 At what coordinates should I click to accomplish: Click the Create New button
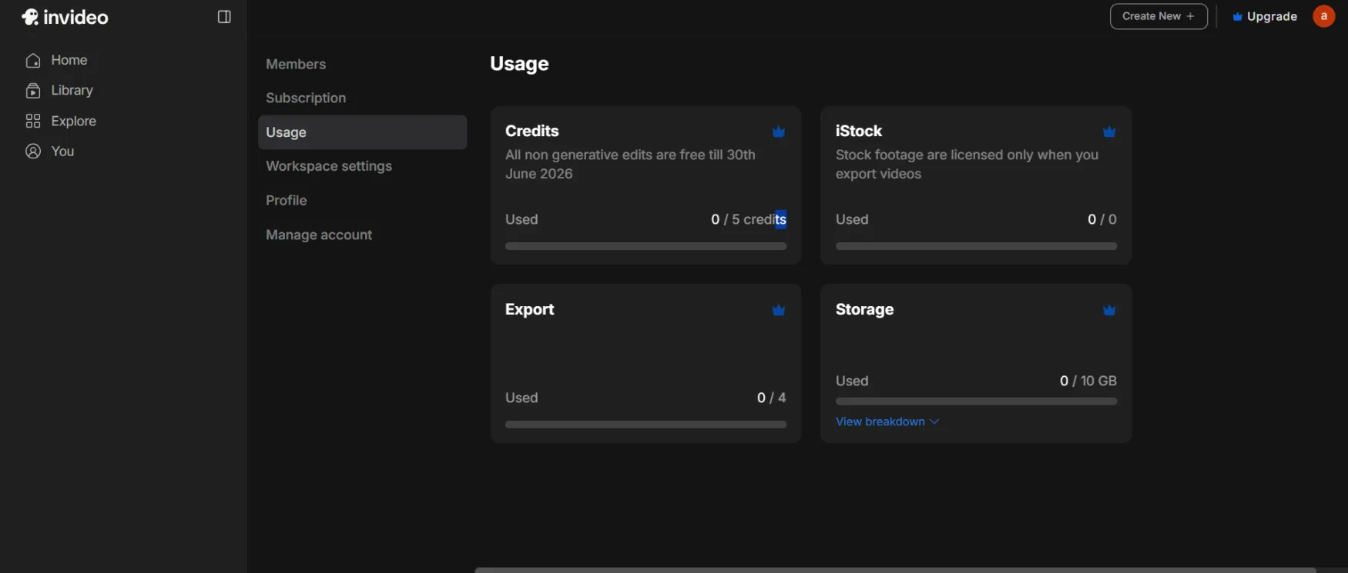(x=1159, y=16)
